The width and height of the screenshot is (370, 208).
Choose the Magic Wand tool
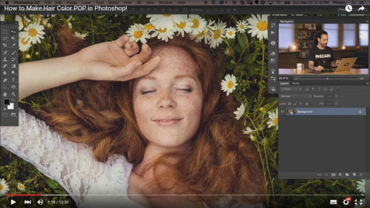13,39
